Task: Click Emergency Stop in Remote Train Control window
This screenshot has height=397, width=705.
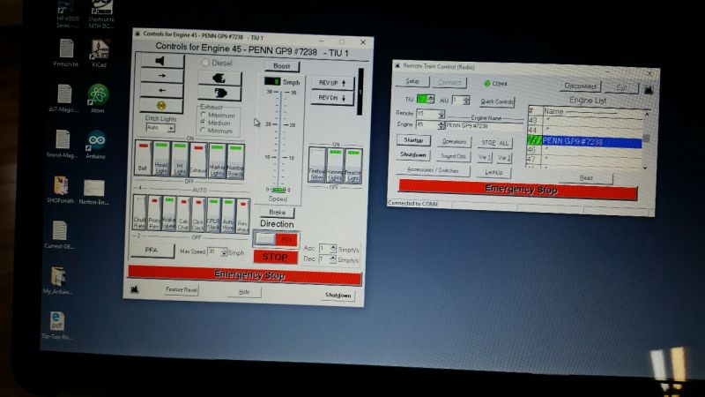Action: click(x=517, y=190)
